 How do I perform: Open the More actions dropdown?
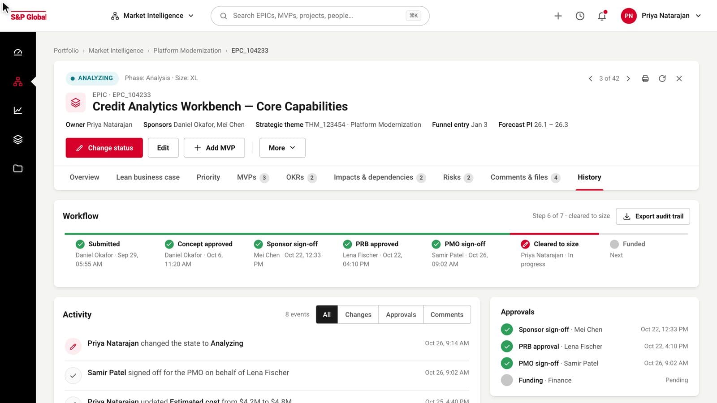282,148
